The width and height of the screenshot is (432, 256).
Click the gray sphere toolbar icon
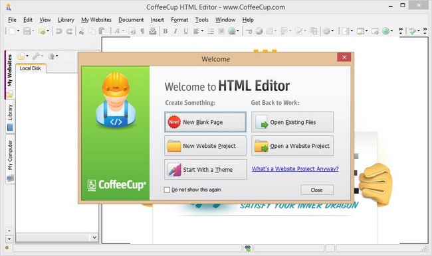[x=259, y=31]
